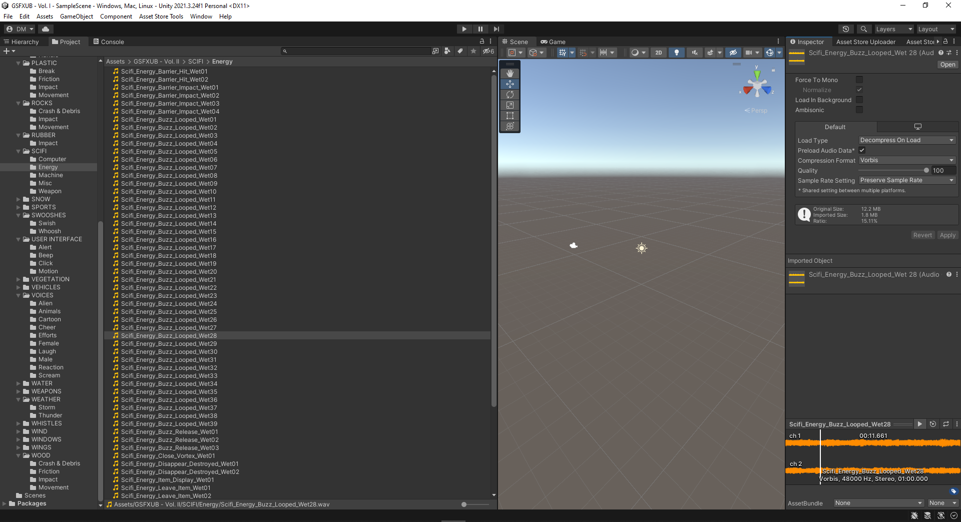Open the Load Type dropdown
Viewport: 961px width, 522px height.
(907, 140)
